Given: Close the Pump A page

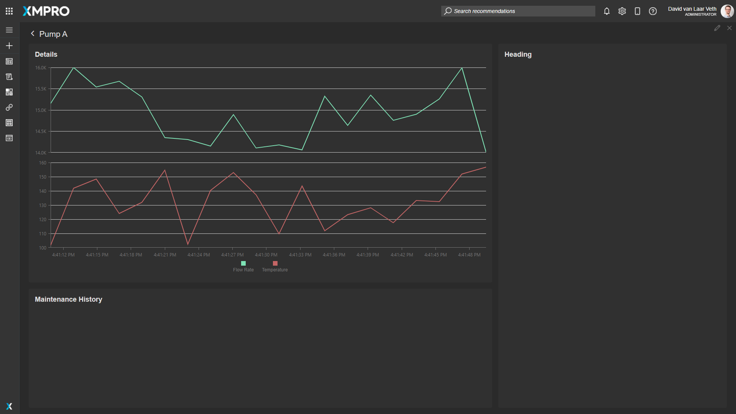Looking at the screenshot, I should [729, 28].
